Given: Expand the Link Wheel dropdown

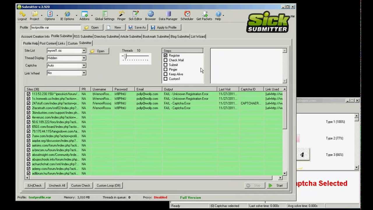Looking at the screenshot, I should [84, 73].
